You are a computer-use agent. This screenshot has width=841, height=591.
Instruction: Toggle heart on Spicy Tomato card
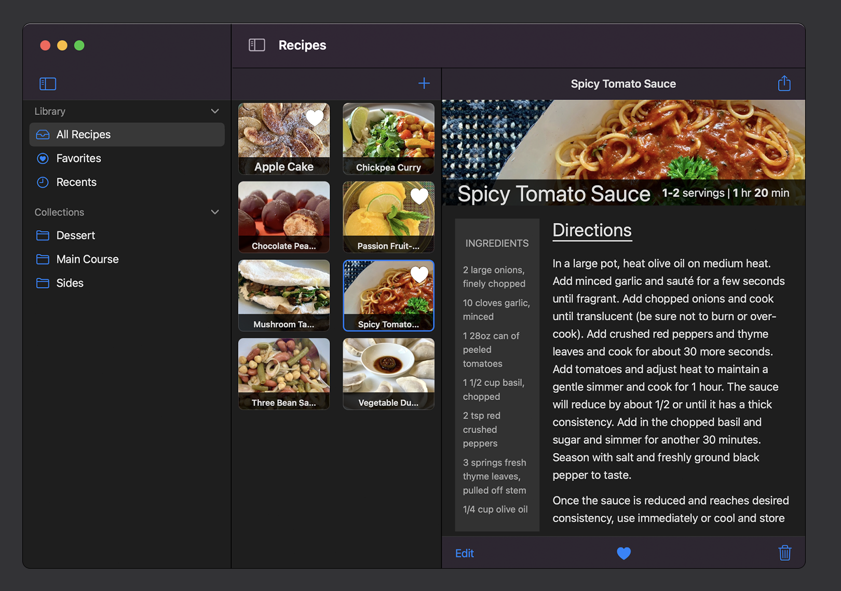pos(419,274)
